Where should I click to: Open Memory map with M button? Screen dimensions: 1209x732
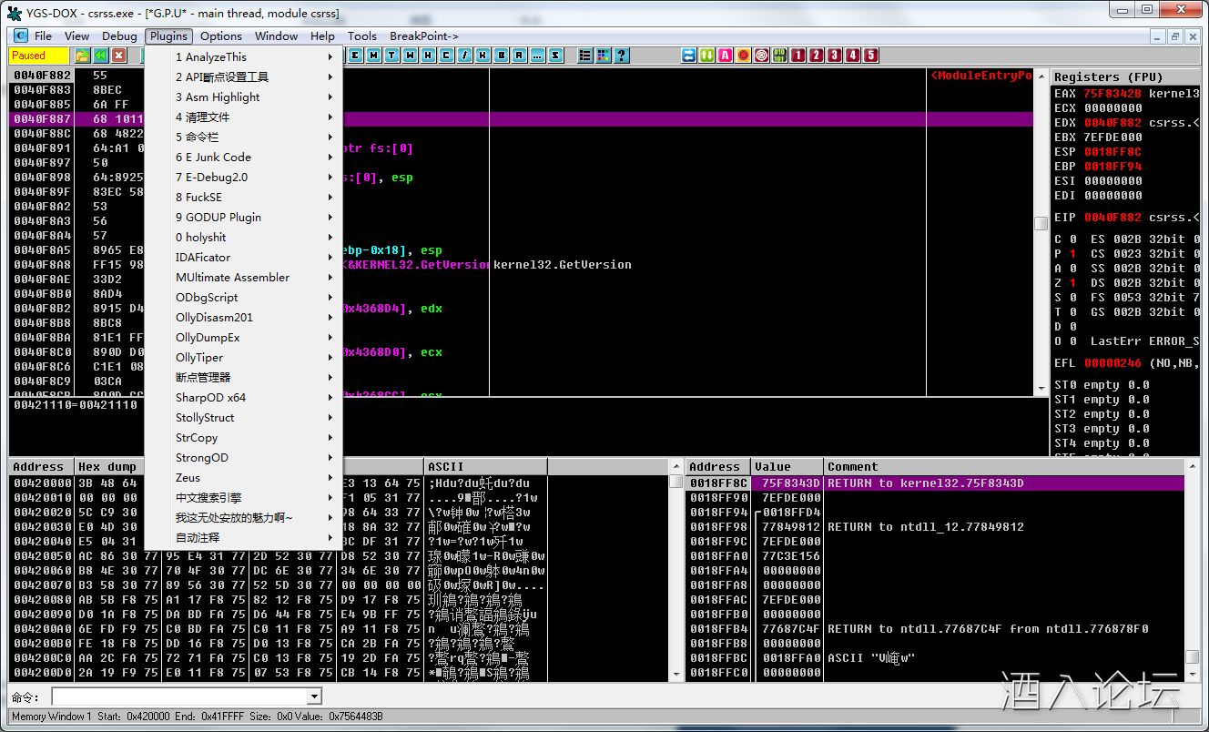(373, 56)
